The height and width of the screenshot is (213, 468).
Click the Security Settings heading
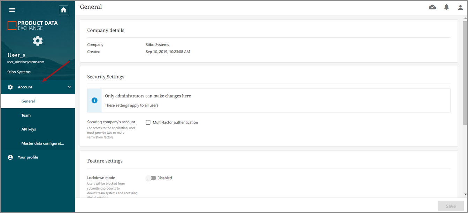click(x=106, y=77)
